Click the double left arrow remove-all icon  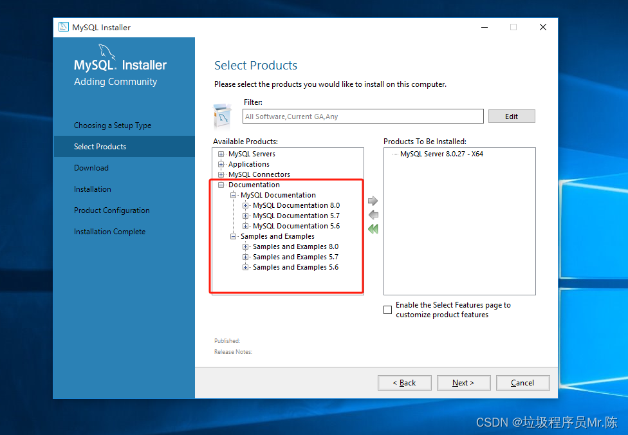pyautogui.click(x=373, y=229)
